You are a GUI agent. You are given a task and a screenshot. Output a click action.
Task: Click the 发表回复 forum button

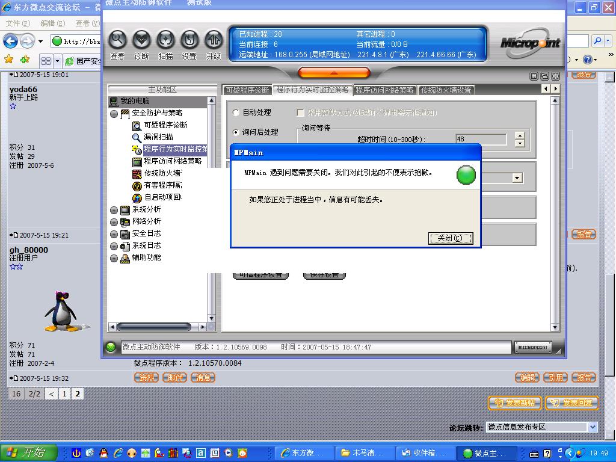pyautogui.click(x=572, y=403)
